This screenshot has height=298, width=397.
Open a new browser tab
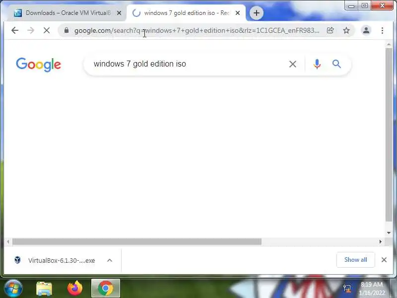(x=257, y=13)
